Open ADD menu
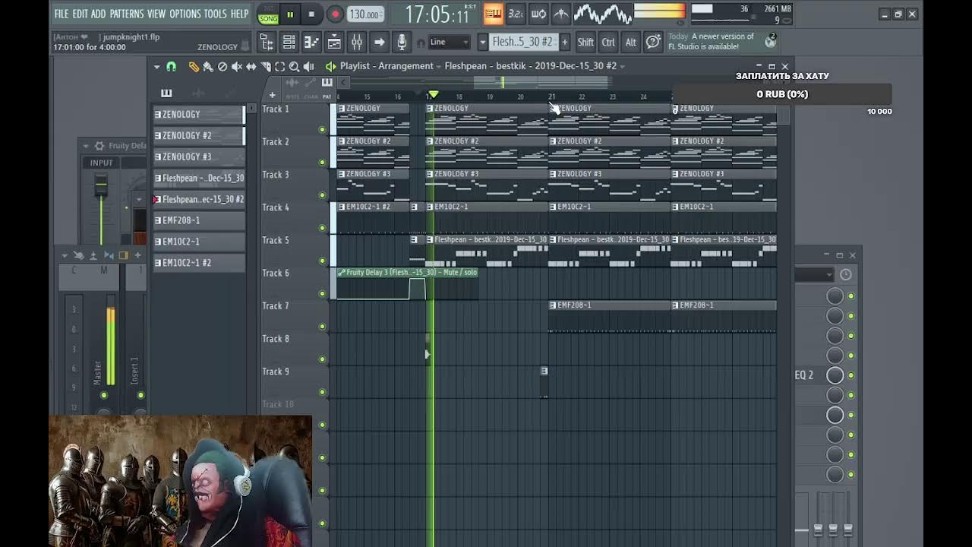Screen dimensions: 972x547 (x=99, y=14)
